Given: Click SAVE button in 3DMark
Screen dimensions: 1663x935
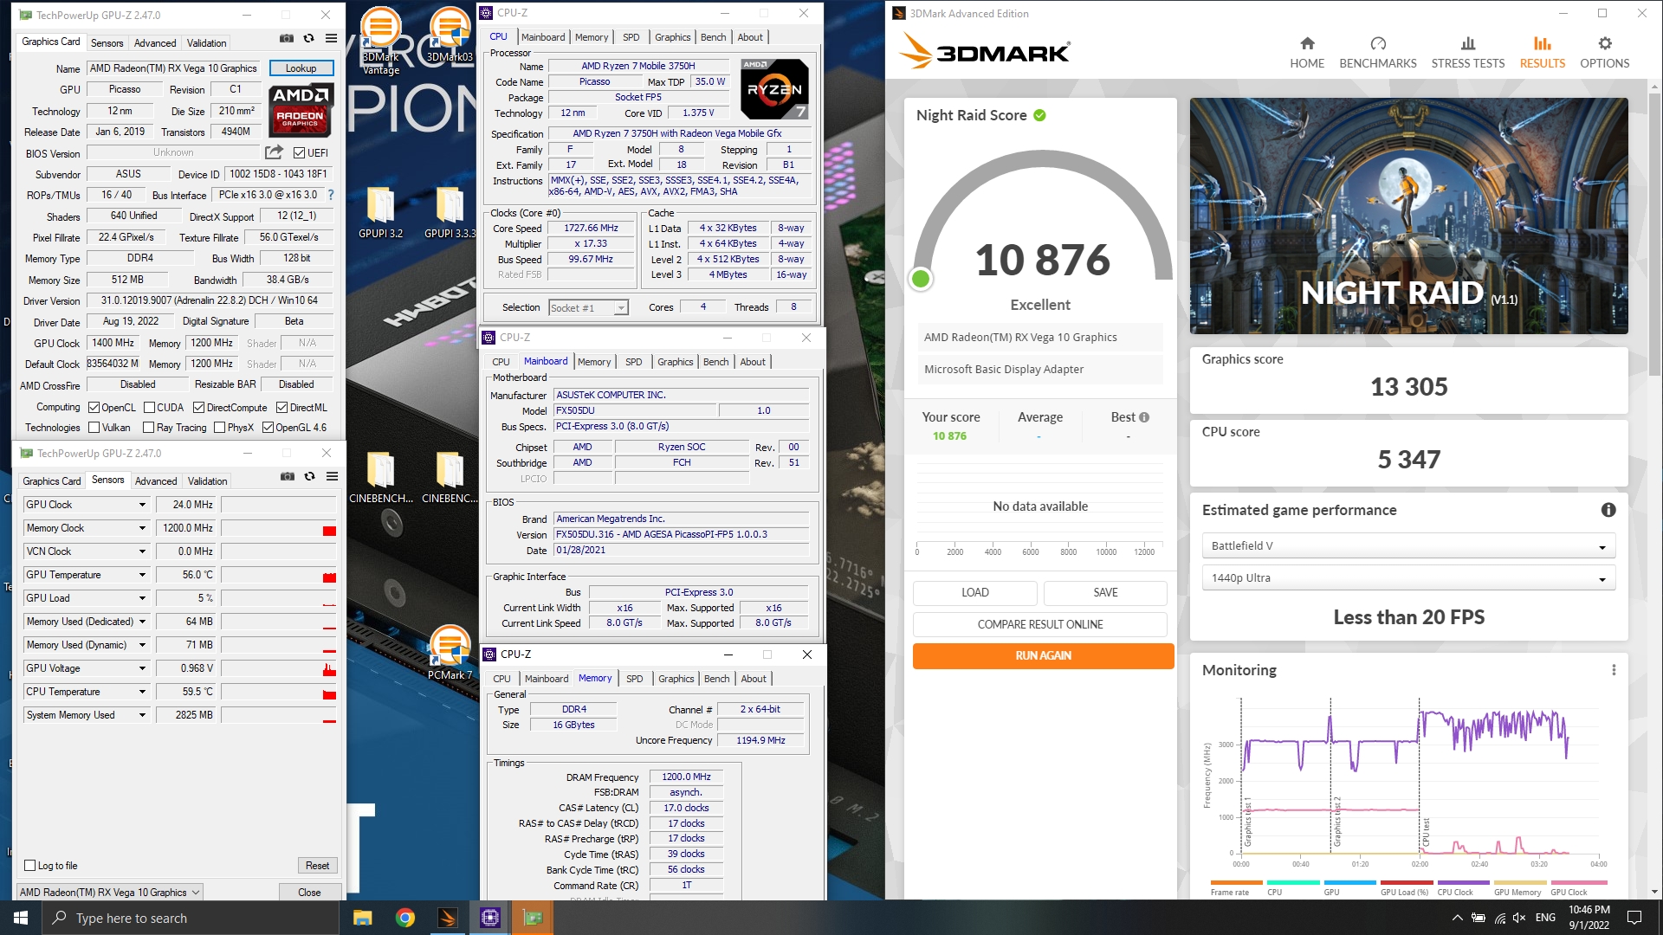Looking at the screenshot, I should 1105,593.
